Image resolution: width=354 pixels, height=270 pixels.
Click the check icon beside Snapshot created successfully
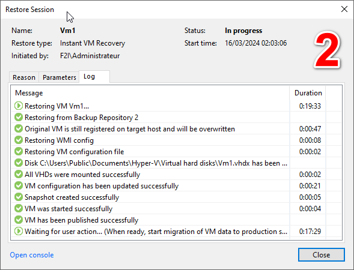point(19,197)
